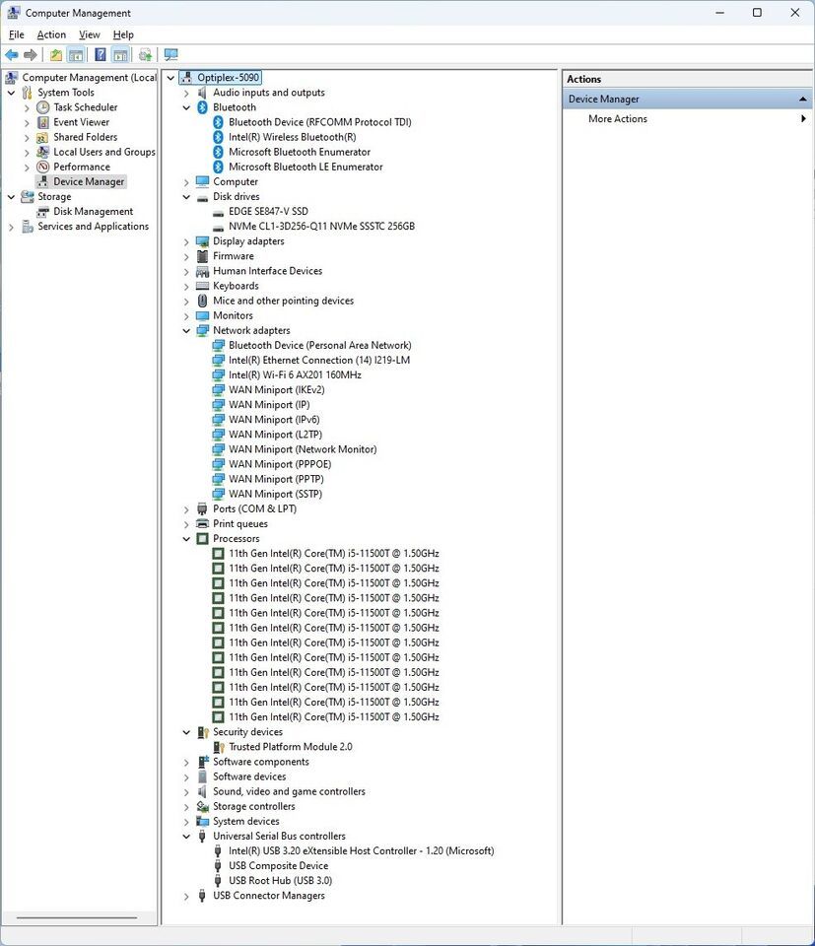Click the Disk Management icon
This screenshot has height=946, width=815.
[x=42, y=212]
